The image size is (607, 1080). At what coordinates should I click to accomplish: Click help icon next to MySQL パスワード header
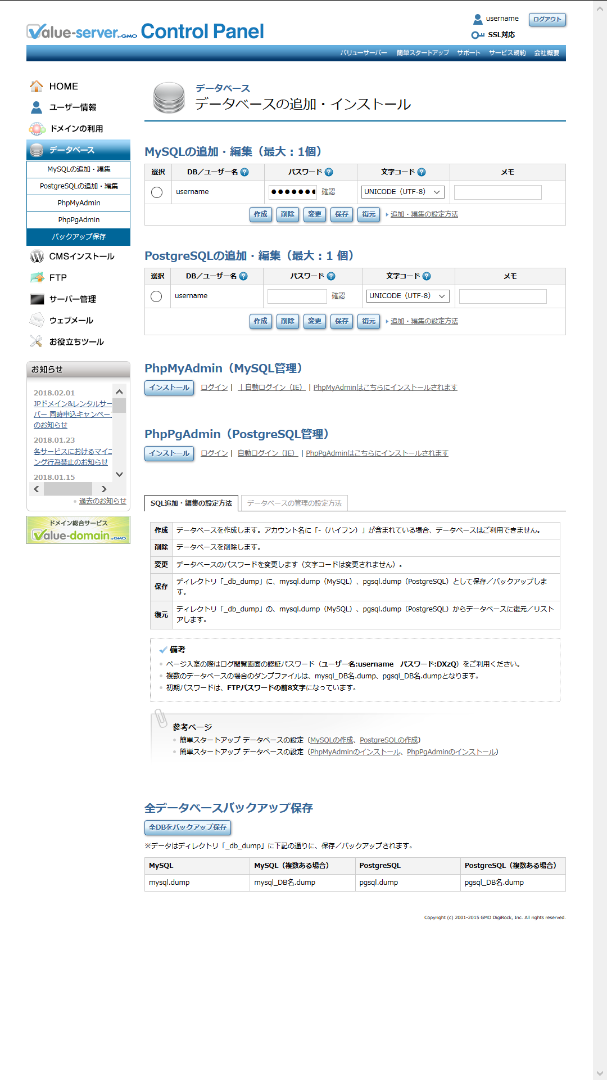click(329, 172)
